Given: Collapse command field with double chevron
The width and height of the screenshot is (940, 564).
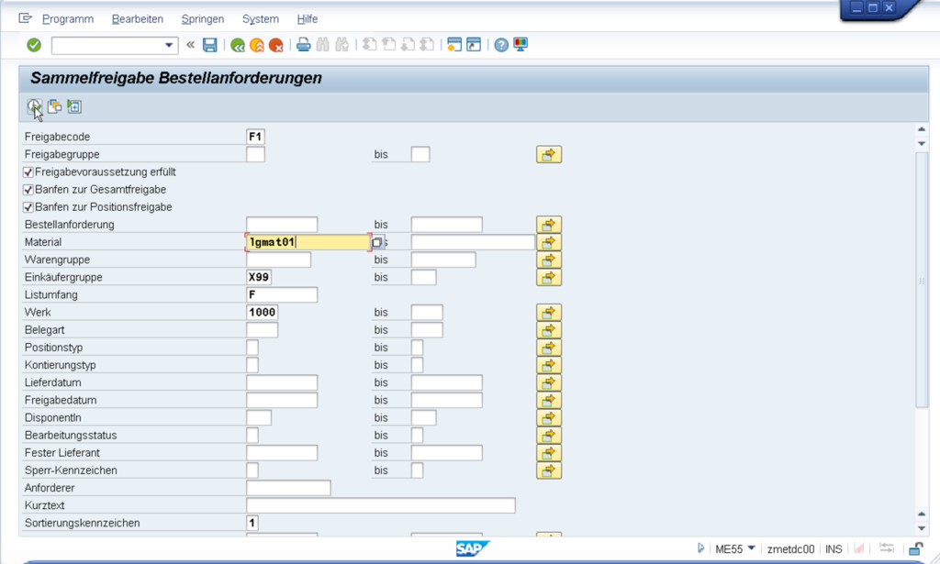Looking at the screenshot, I should tap(191, 44).
